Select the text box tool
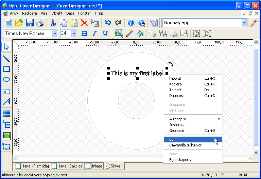The height and width of the screenshot is (179, 261). 6,92
